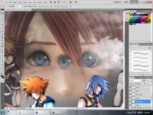The height and width of the screenshot is (115, 153).
Task: Create a new adjustment layer icon
Action: 141,108
